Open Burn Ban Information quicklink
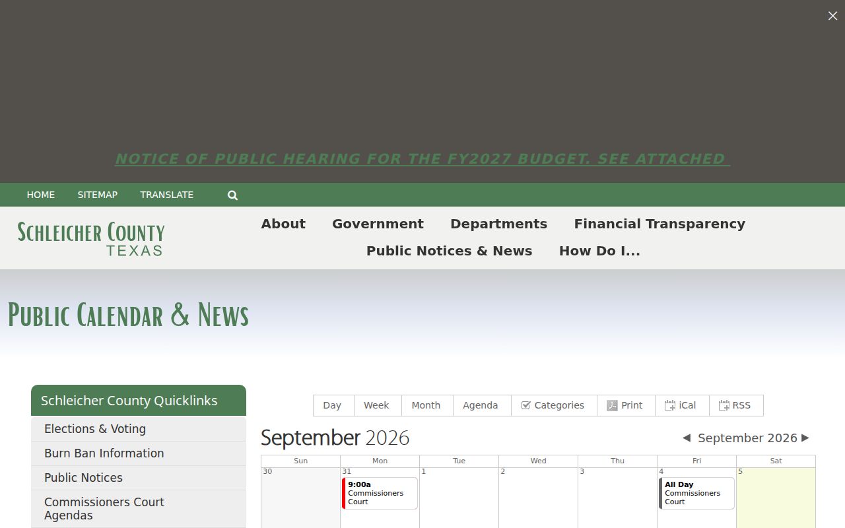The image size is (845, 528). coord(139,453)
